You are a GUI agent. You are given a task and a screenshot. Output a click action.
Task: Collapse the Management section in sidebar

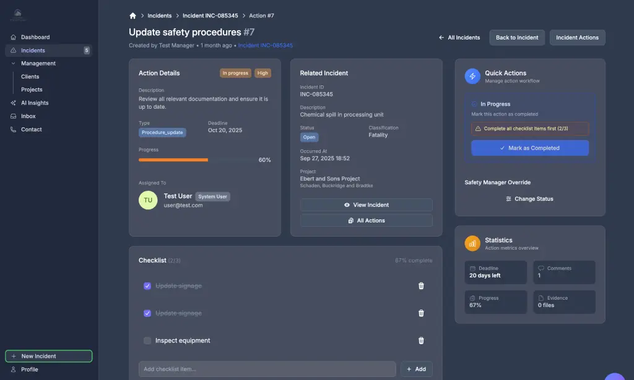coord(12,63)
